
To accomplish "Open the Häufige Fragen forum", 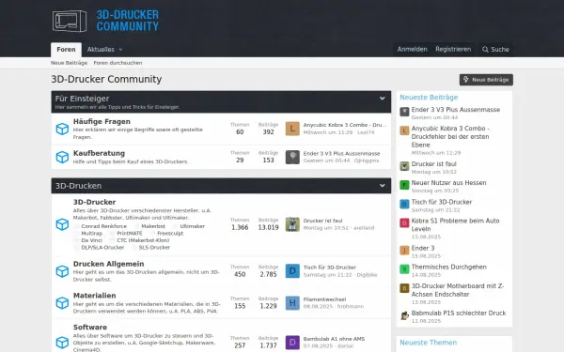I will click(102, 121).
